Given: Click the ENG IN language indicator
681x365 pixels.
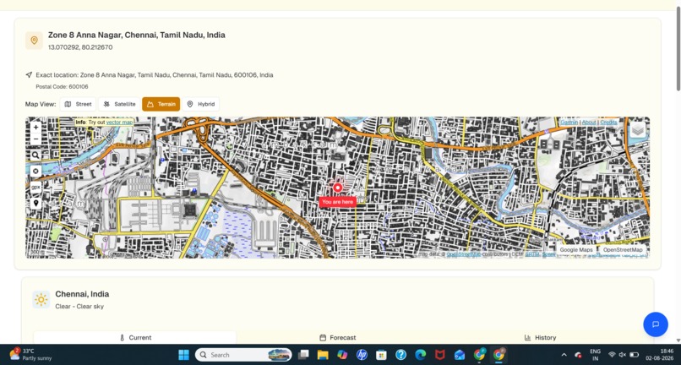Looking at the screenshot, I should (x=595, y=355).
